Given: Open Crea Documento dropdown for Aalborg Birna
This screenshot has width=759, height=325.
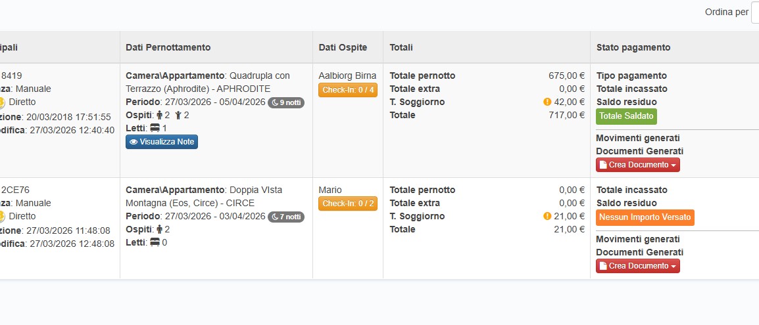Looking at the screenshot, I should coord(638,165).
